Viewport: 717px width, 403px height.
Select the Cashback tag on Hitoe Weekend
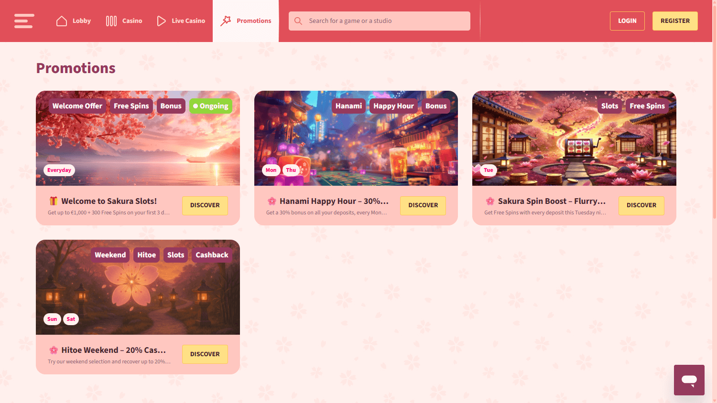212,255
